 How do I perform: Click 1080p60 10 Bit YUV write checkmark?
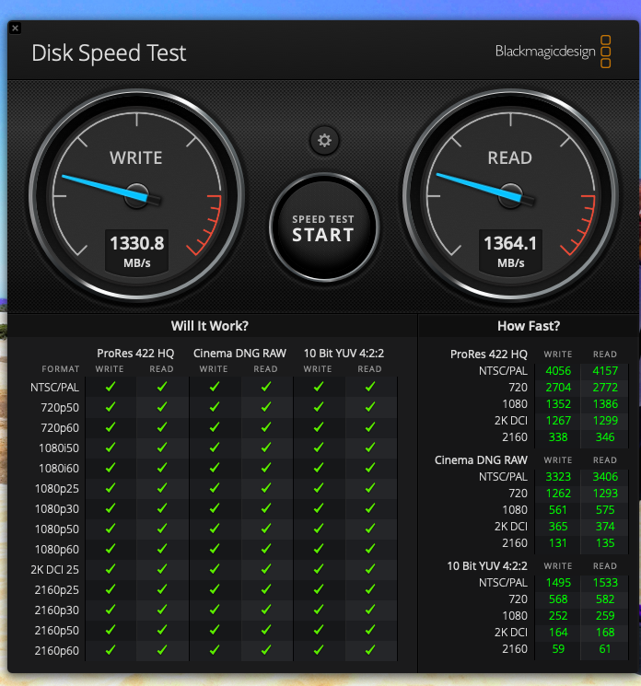pyautogui.click(x=319, y=549)
